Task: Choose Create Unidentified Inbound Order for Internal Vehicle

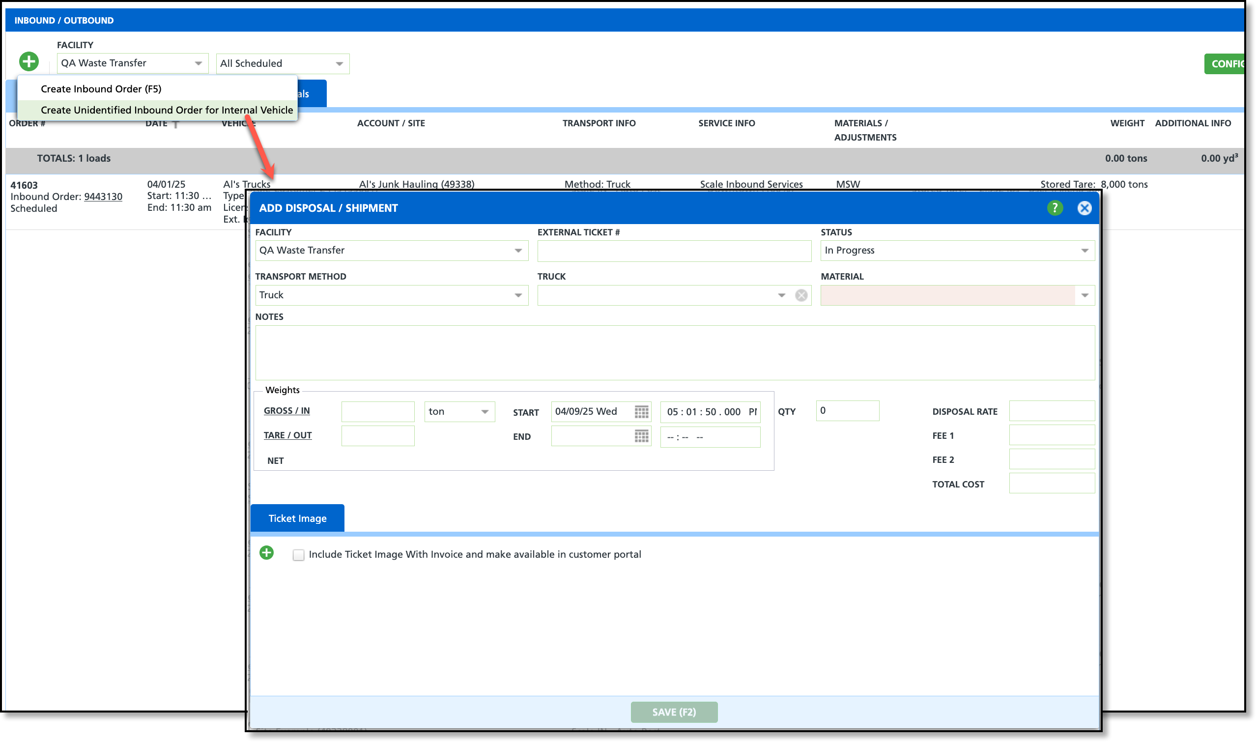Action: click(x=167, y=110)
